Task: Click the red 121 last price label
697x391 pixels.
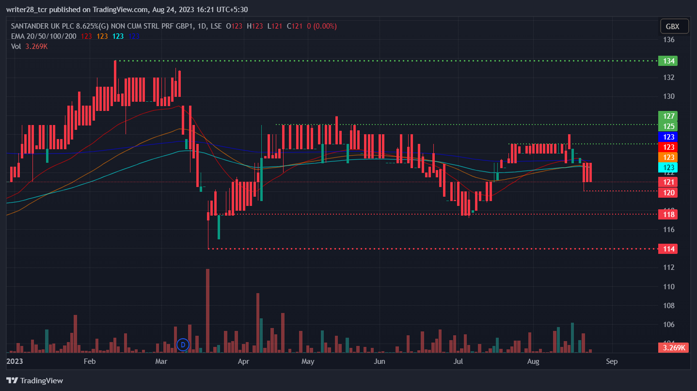Action: (667, 182)
